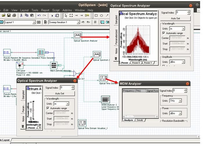Open Wavelength Units dropdown in lower-left analyzer

coord(67,104)
